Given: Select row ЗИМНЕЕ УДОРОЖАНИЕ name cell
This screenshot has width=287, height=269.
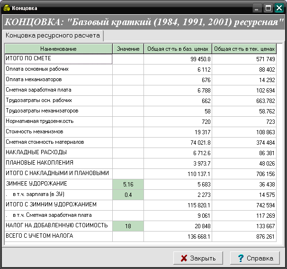Looking at the screenshot, I should tap(58, 184).
